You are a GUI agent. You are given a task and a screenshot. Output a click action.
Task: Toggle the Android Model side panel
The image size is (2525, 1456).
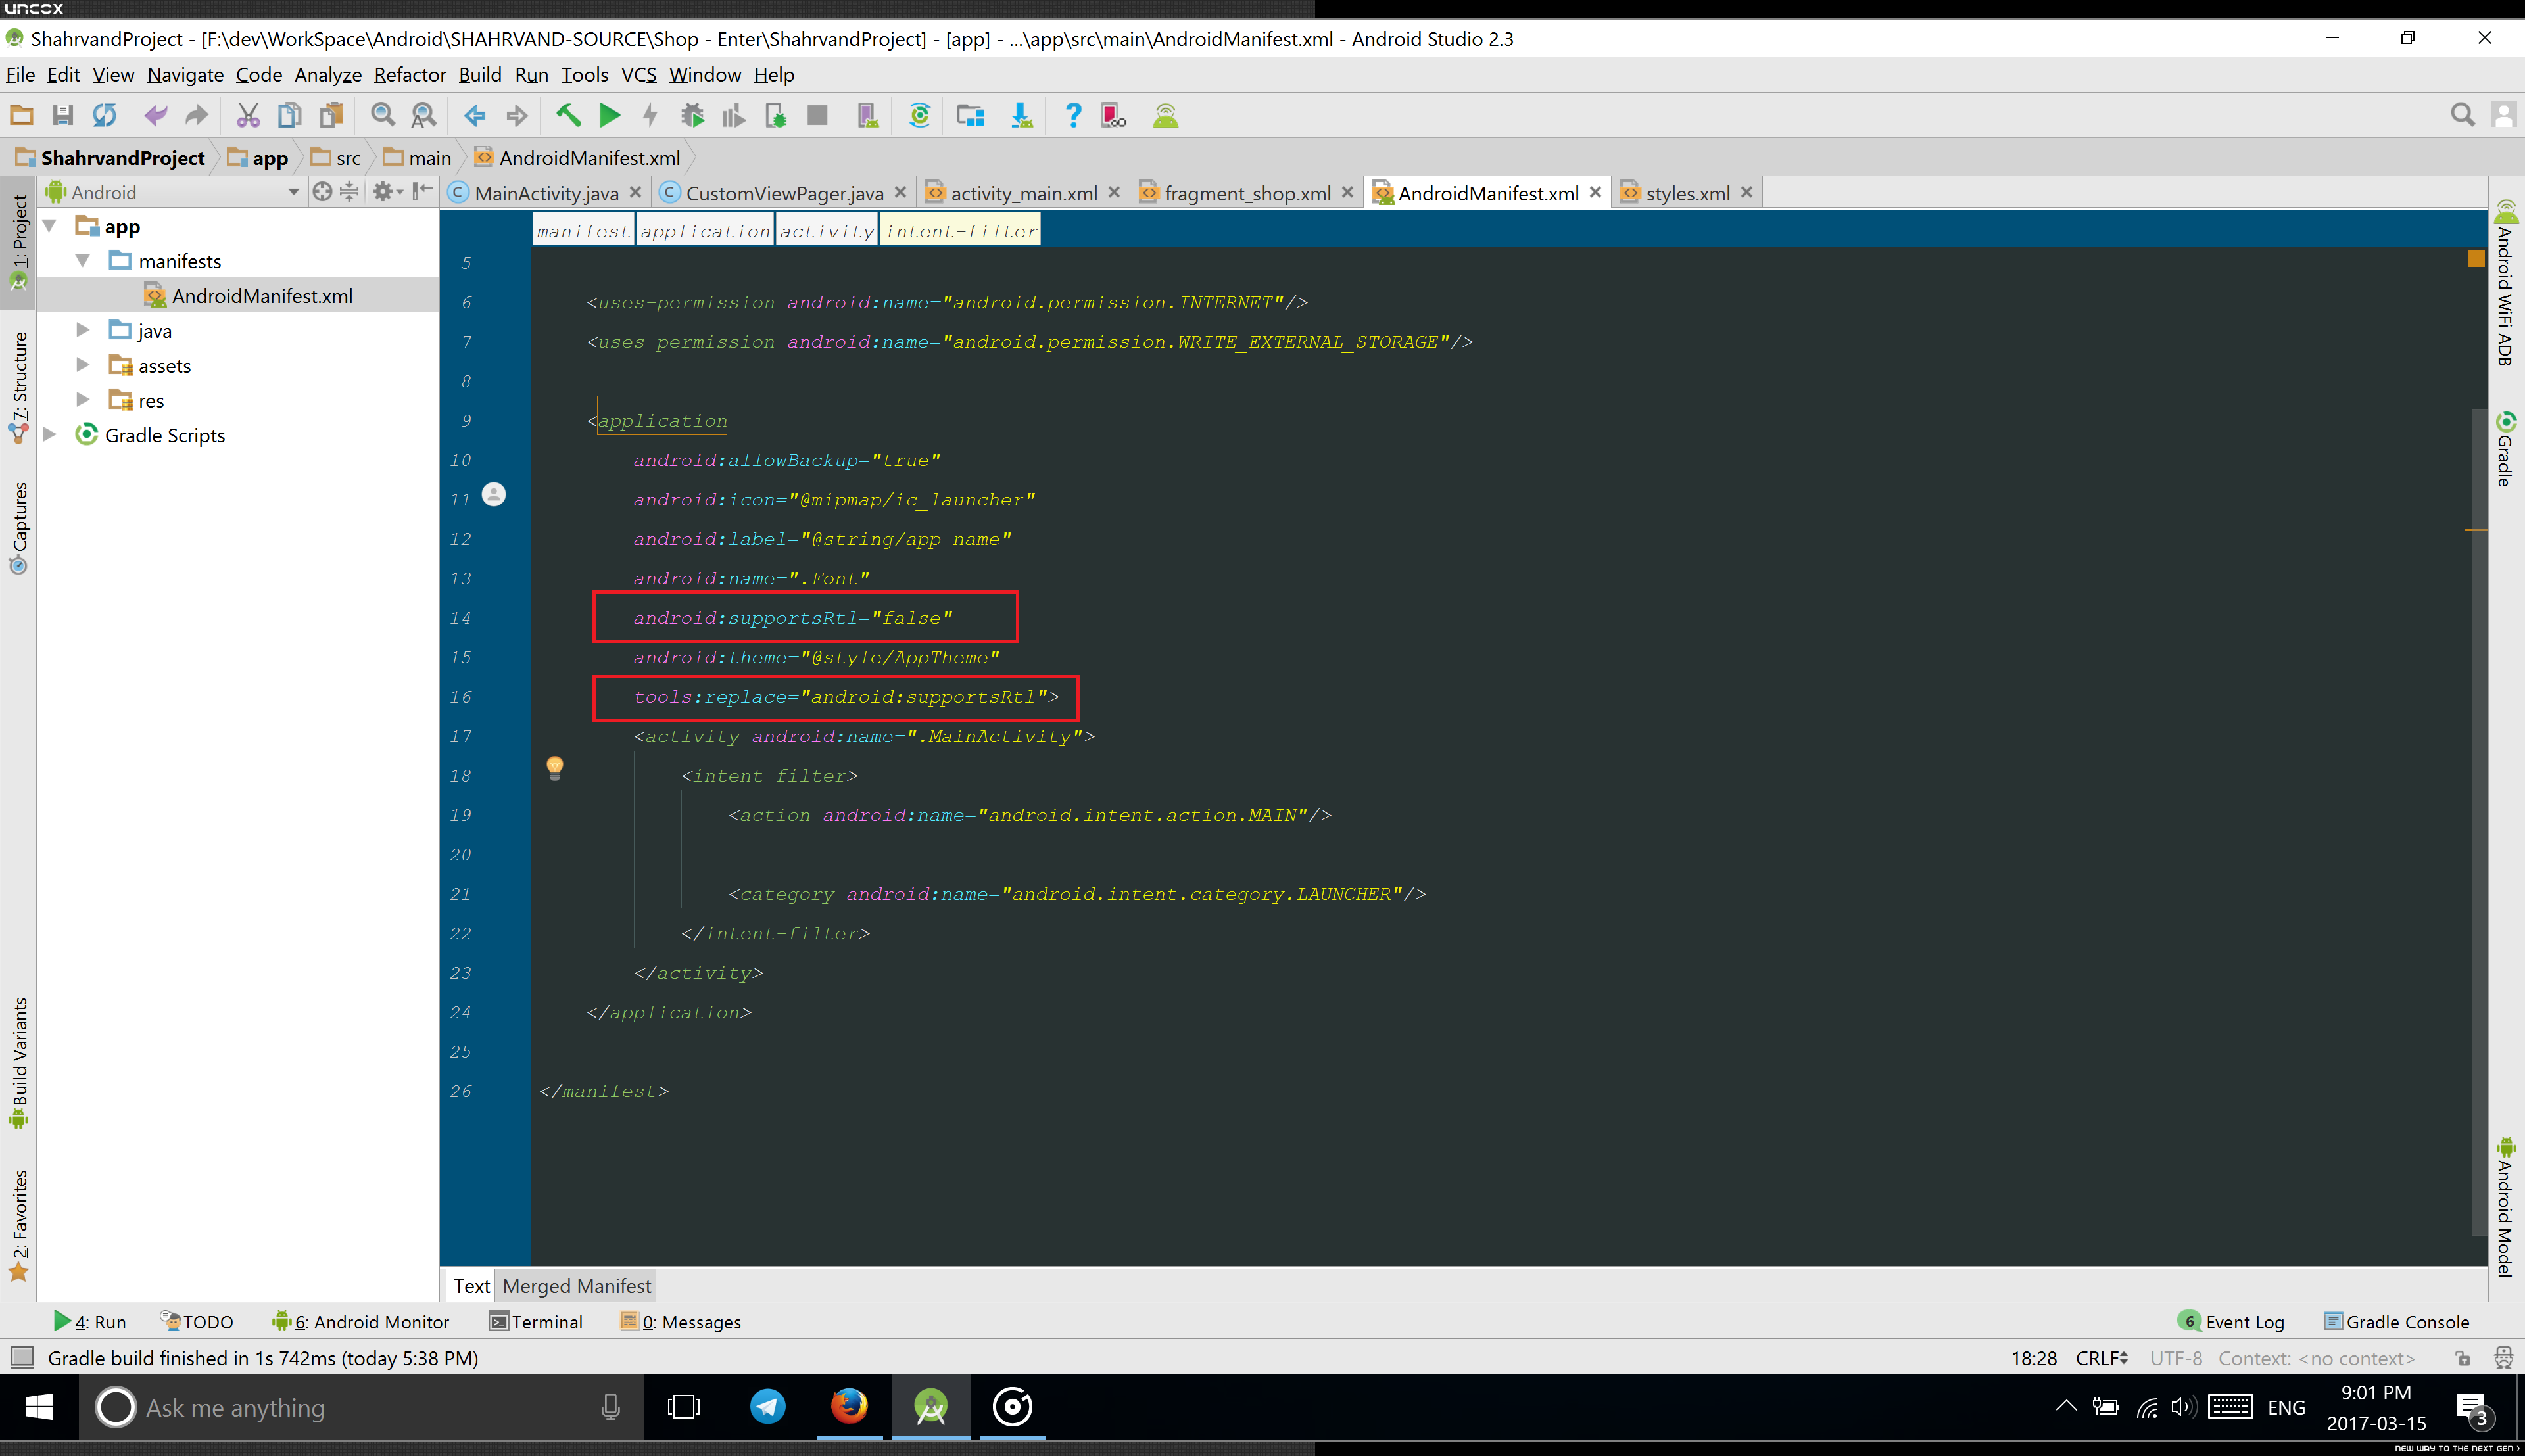[2506, 1206]
